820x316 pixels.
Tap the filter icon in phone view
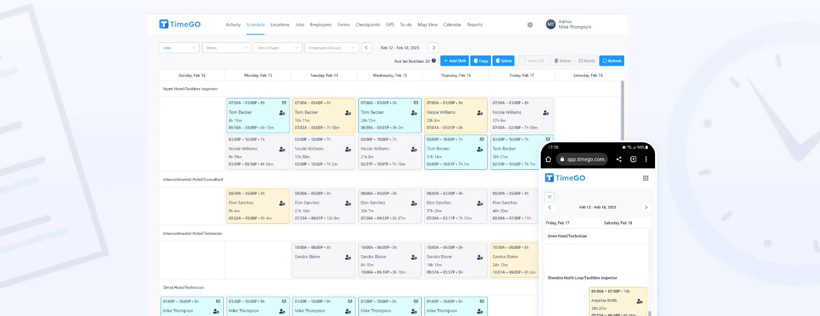tap(549, 197)
